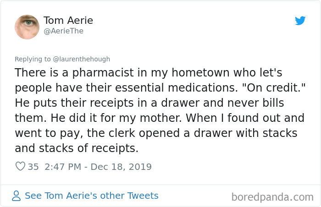Open the @AerieThe handle link

[63, 31]
